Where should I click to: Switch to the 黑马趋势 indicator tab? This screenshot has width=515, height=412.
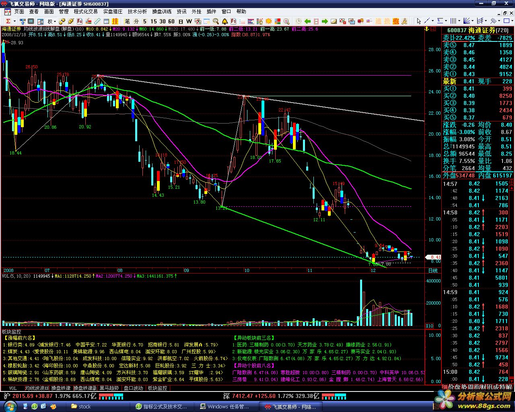(x=109, y=388)
